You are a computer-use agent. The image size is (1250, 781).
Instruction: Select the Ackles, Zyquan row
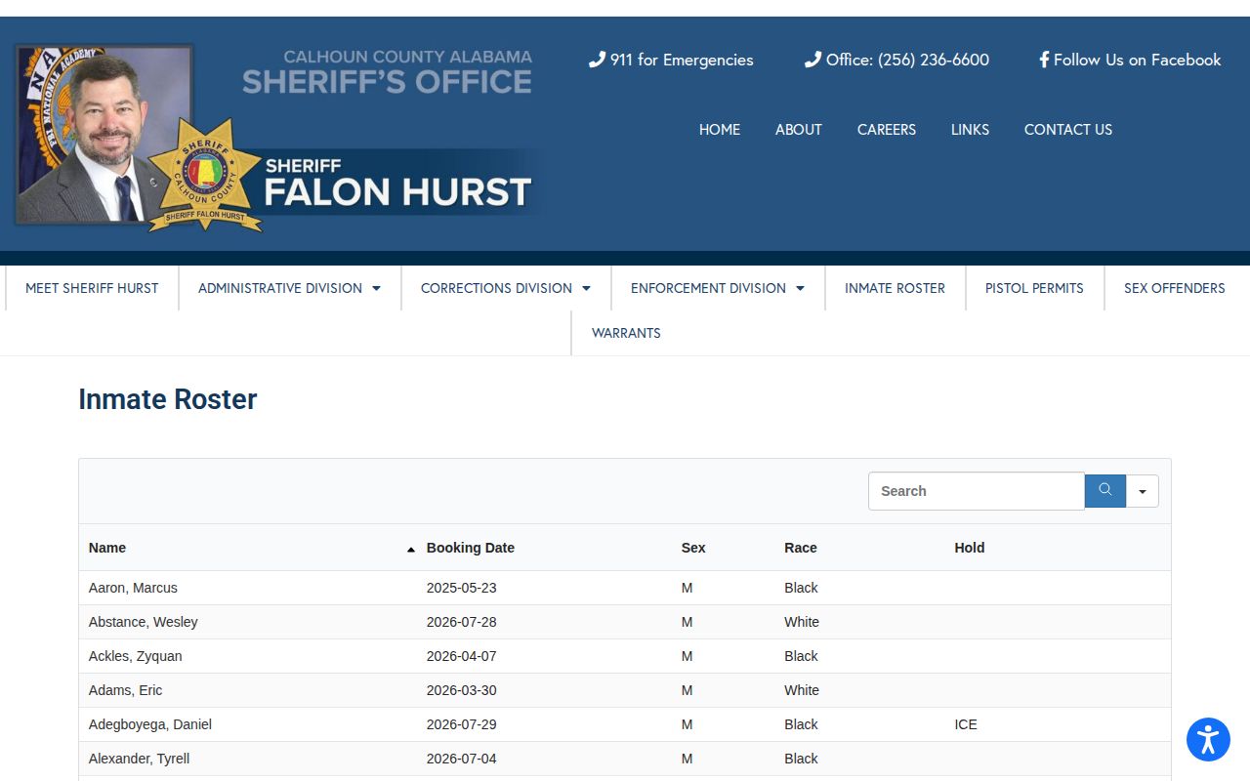[625, 656]
